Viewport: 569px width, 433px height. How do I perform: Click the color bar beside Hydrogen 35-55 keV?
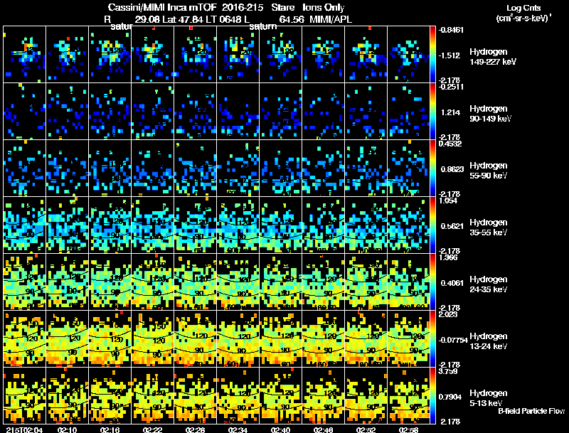(434, 225)
